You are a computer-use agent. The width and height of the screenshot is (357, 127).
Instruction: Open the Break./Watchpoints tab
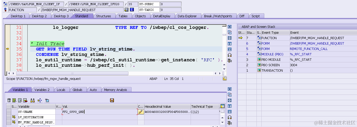(218, 16)
